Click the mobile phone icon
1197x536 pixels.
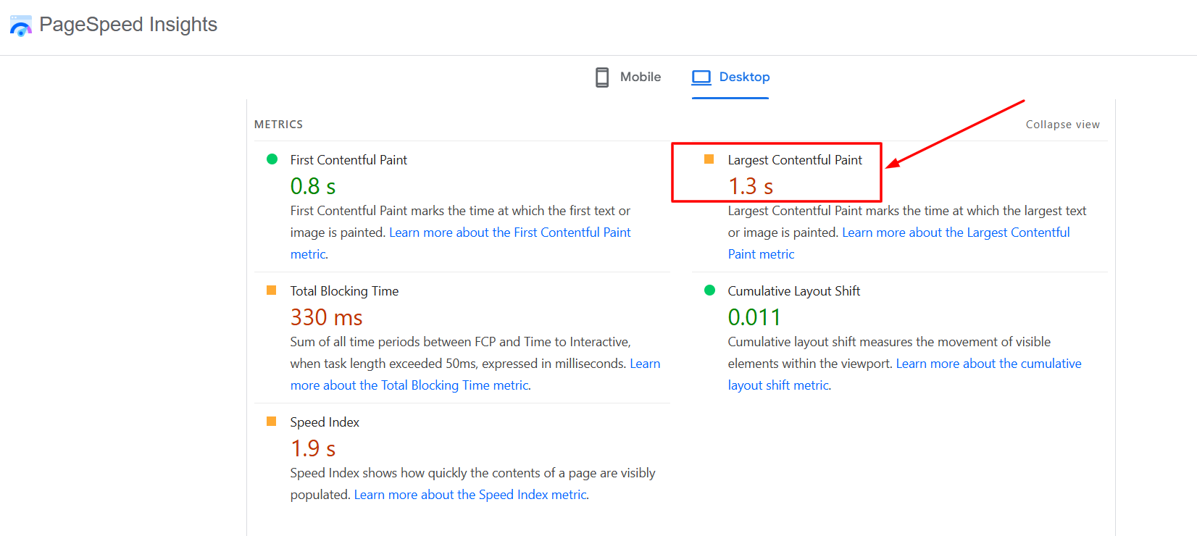click(602, 77)
